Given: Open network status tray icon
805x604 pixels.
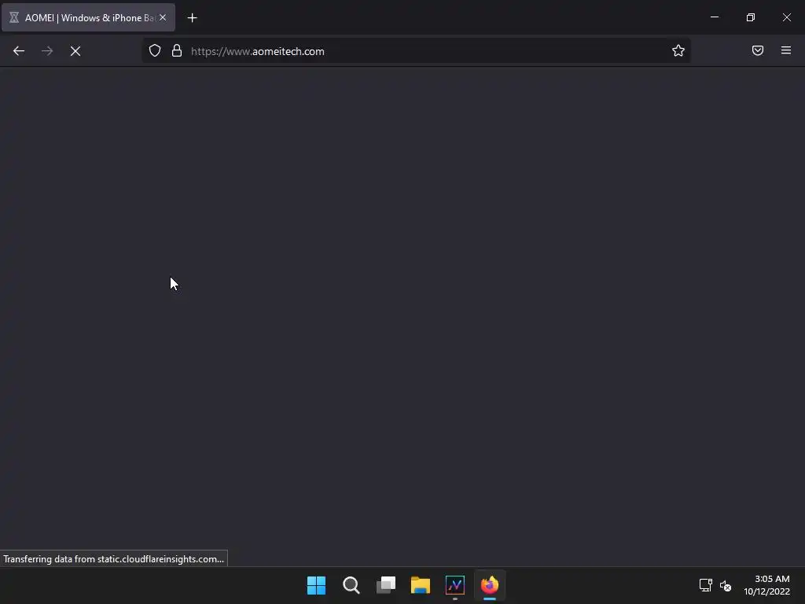Looking at the screenshot, I should coord(706,585).
